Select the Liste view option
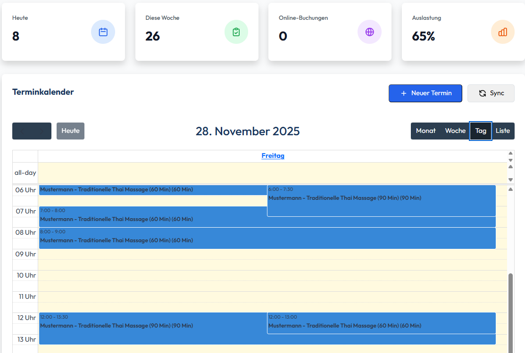Viewport: 525px width, 353px height. click(503, 131)
